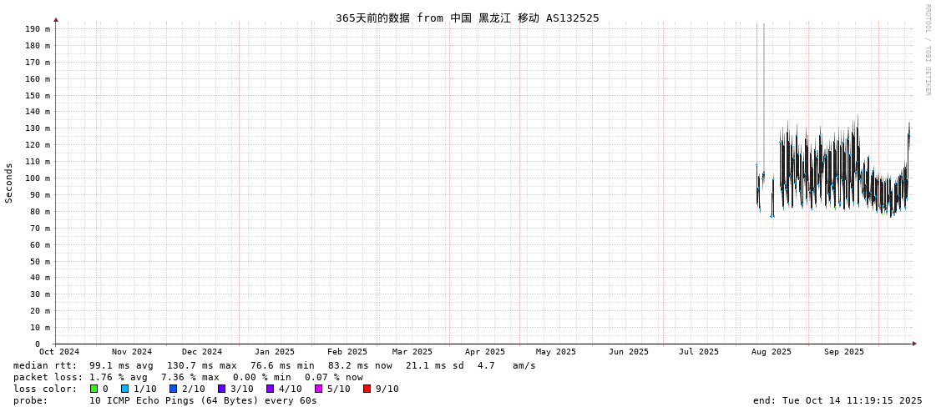Click the '0.00 % min' packet loss value
This screenshot has width=936, height=412.
pyautogui.click(x=261, y=378)
